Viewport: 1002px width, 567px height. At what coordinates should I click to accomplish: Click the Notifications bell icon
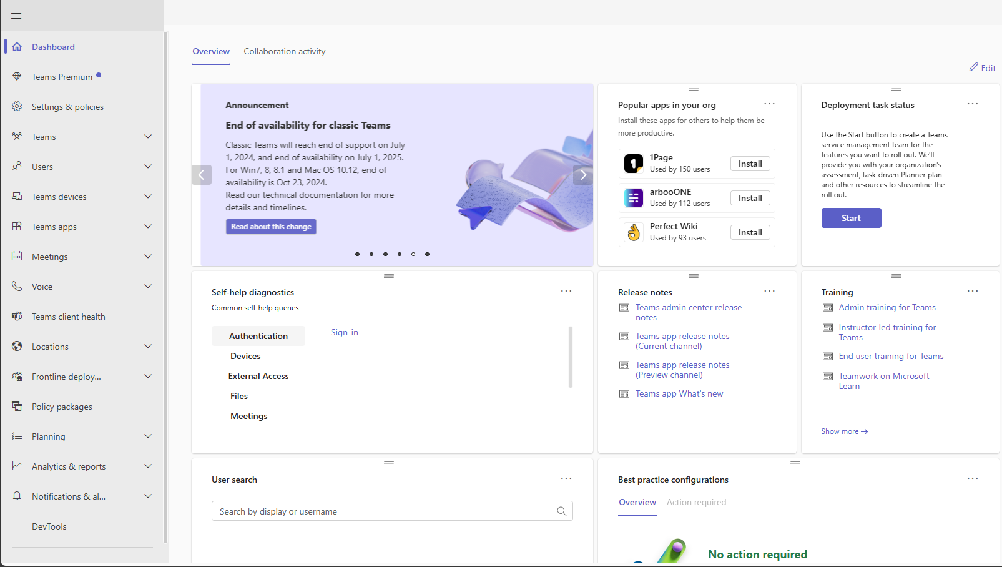coord(17,496)
